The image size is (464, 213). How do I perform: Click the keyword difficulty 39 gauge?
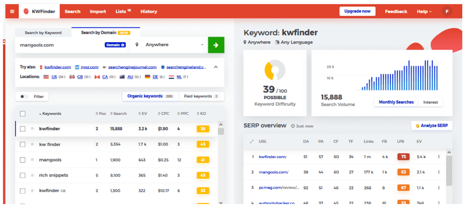click(275, 70)
